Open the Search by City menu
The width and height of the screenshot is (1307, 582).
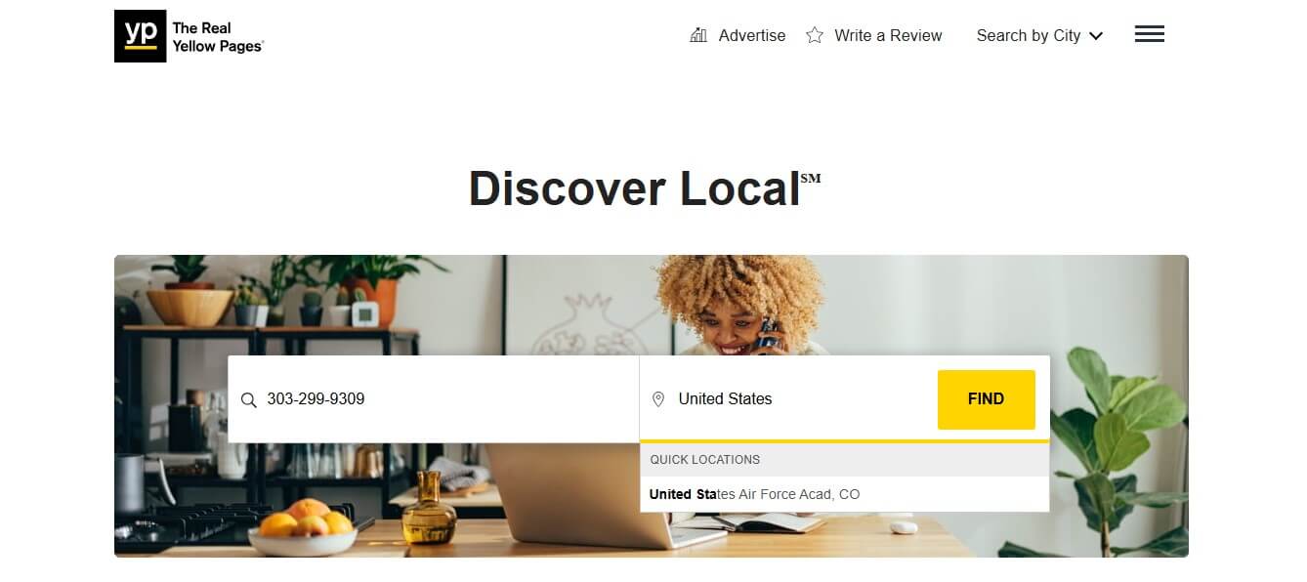1039,35
